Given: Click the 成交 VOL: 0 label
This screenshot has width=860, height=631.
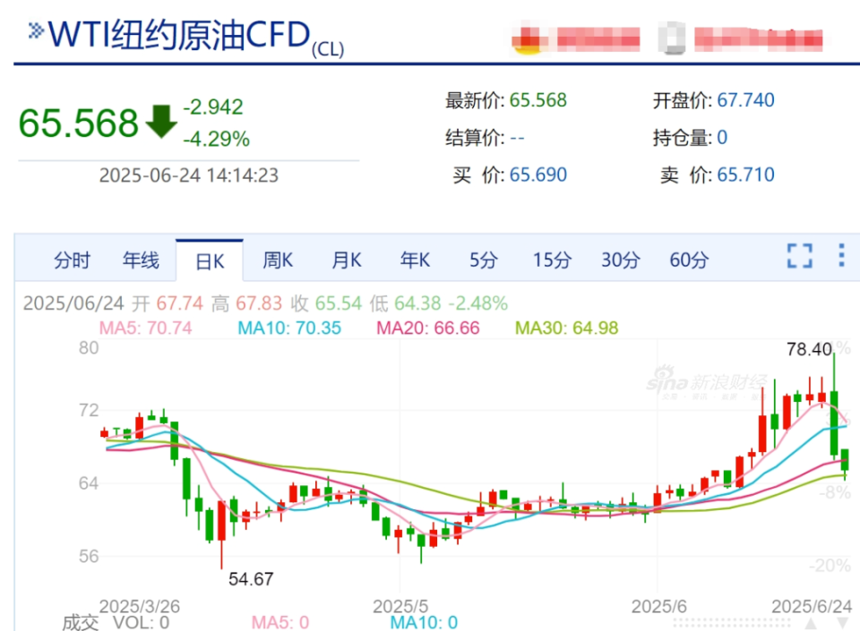Looking at the screenshot, I should (x=116, y=623).
